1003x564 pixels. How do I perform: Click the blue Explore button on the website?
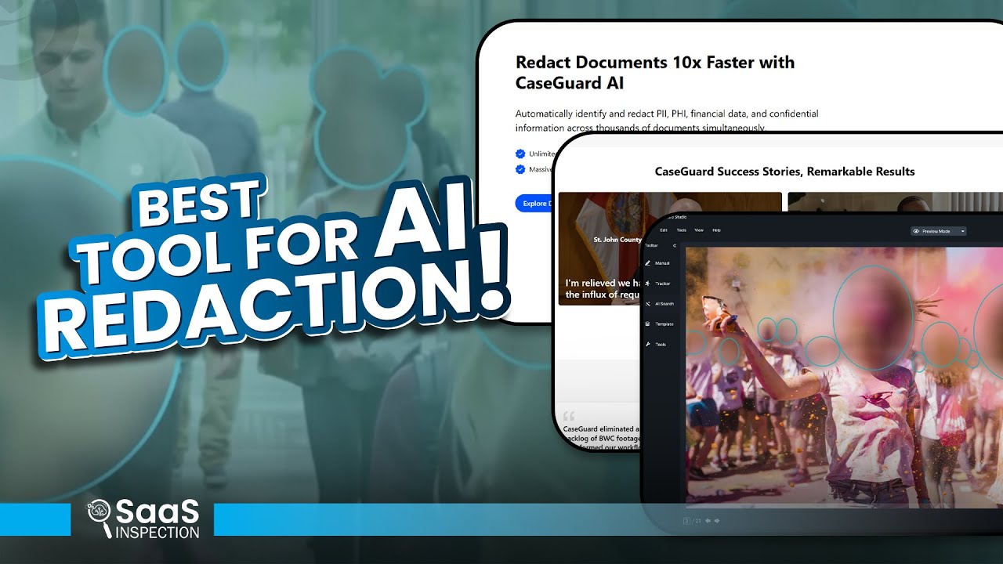[x=534, y=204]
